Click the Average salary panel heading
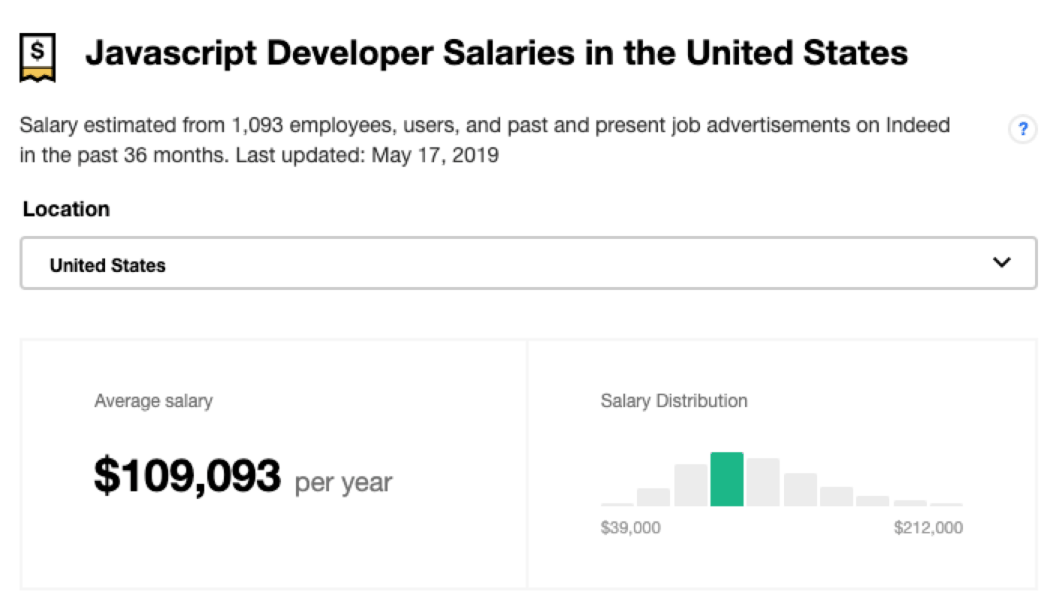Viewport: 1062px width, 610px height. point(152,401)
